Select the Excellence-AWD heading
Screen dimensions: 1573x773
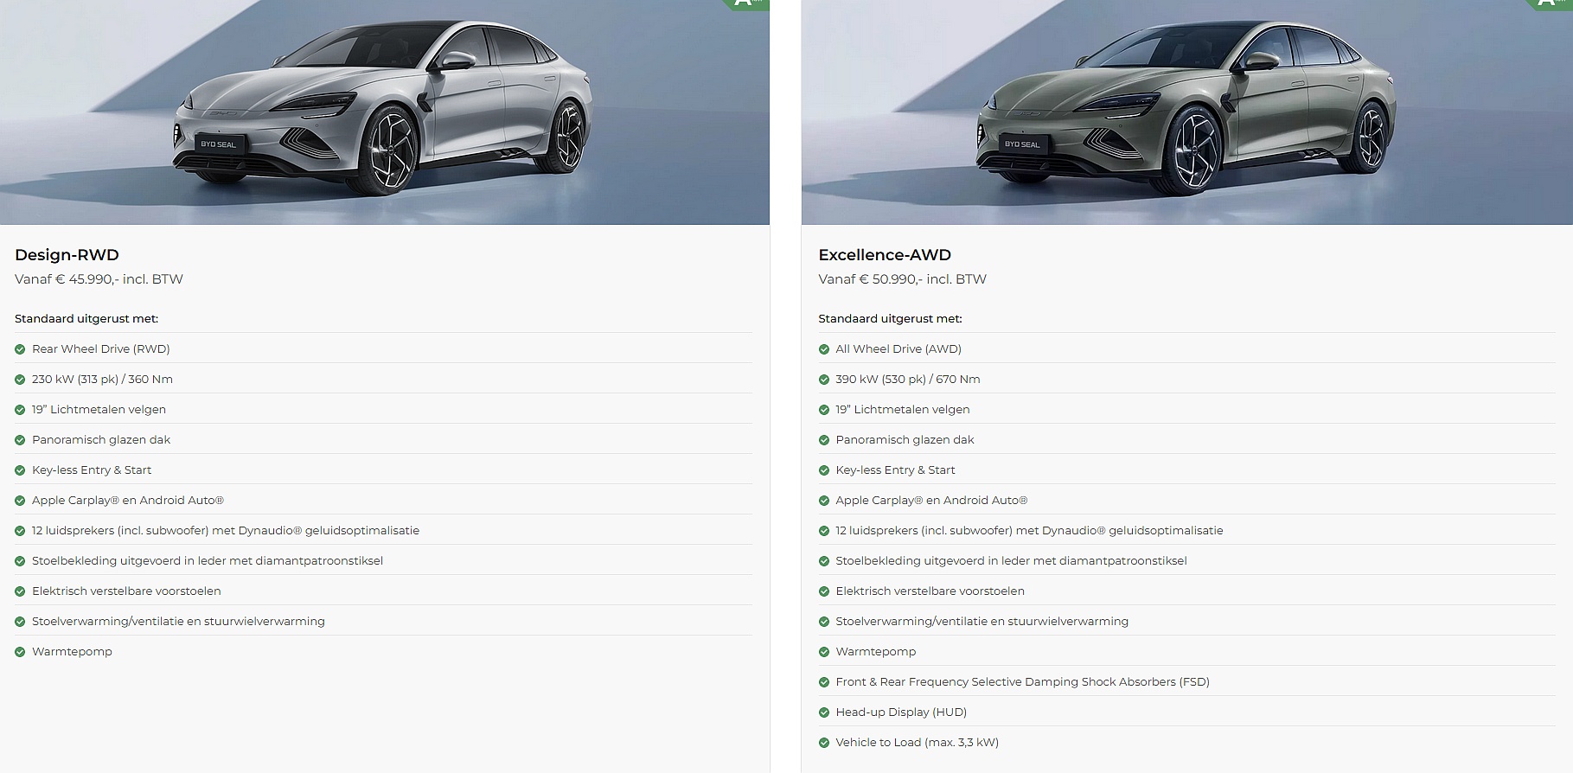(x=885, y=255)
